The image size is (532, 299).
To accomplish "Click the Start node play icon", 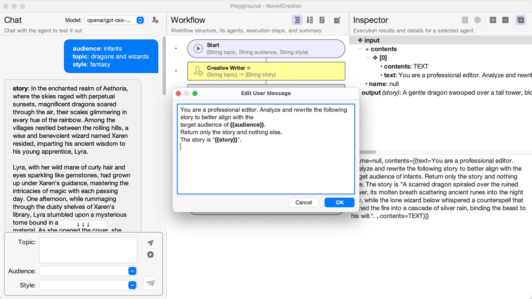I will coord(199,48).
